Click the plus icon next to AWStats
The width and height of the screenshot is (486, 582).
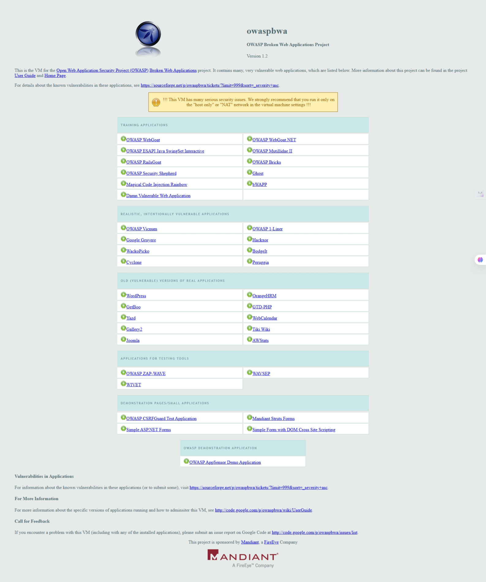click(250, 339)
